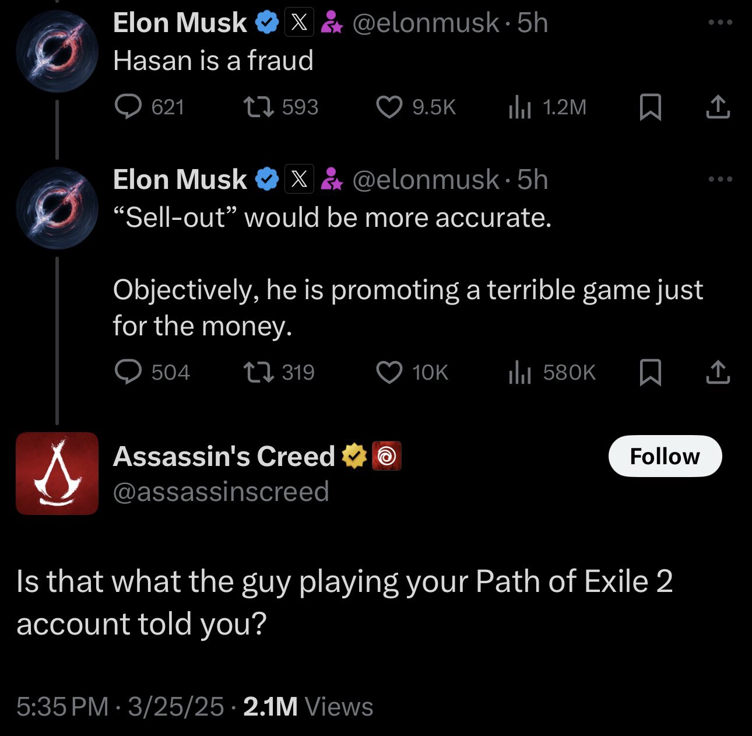Click the X affiliate badge on second post
752x736 pixels.
(299, 179)
